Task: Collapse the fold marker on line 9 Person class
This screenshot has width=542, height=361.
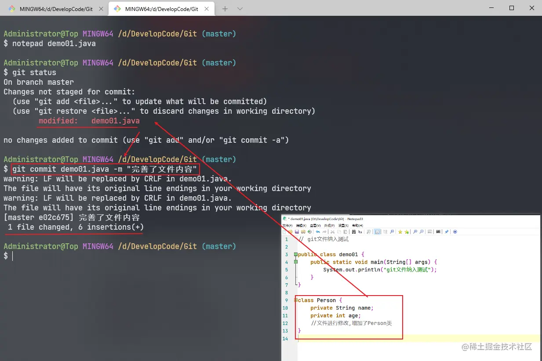Action: (x=296, y=300)
